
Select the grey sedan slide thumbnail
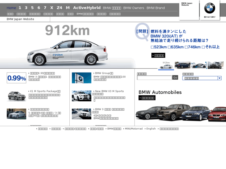(x=215, y=65)
